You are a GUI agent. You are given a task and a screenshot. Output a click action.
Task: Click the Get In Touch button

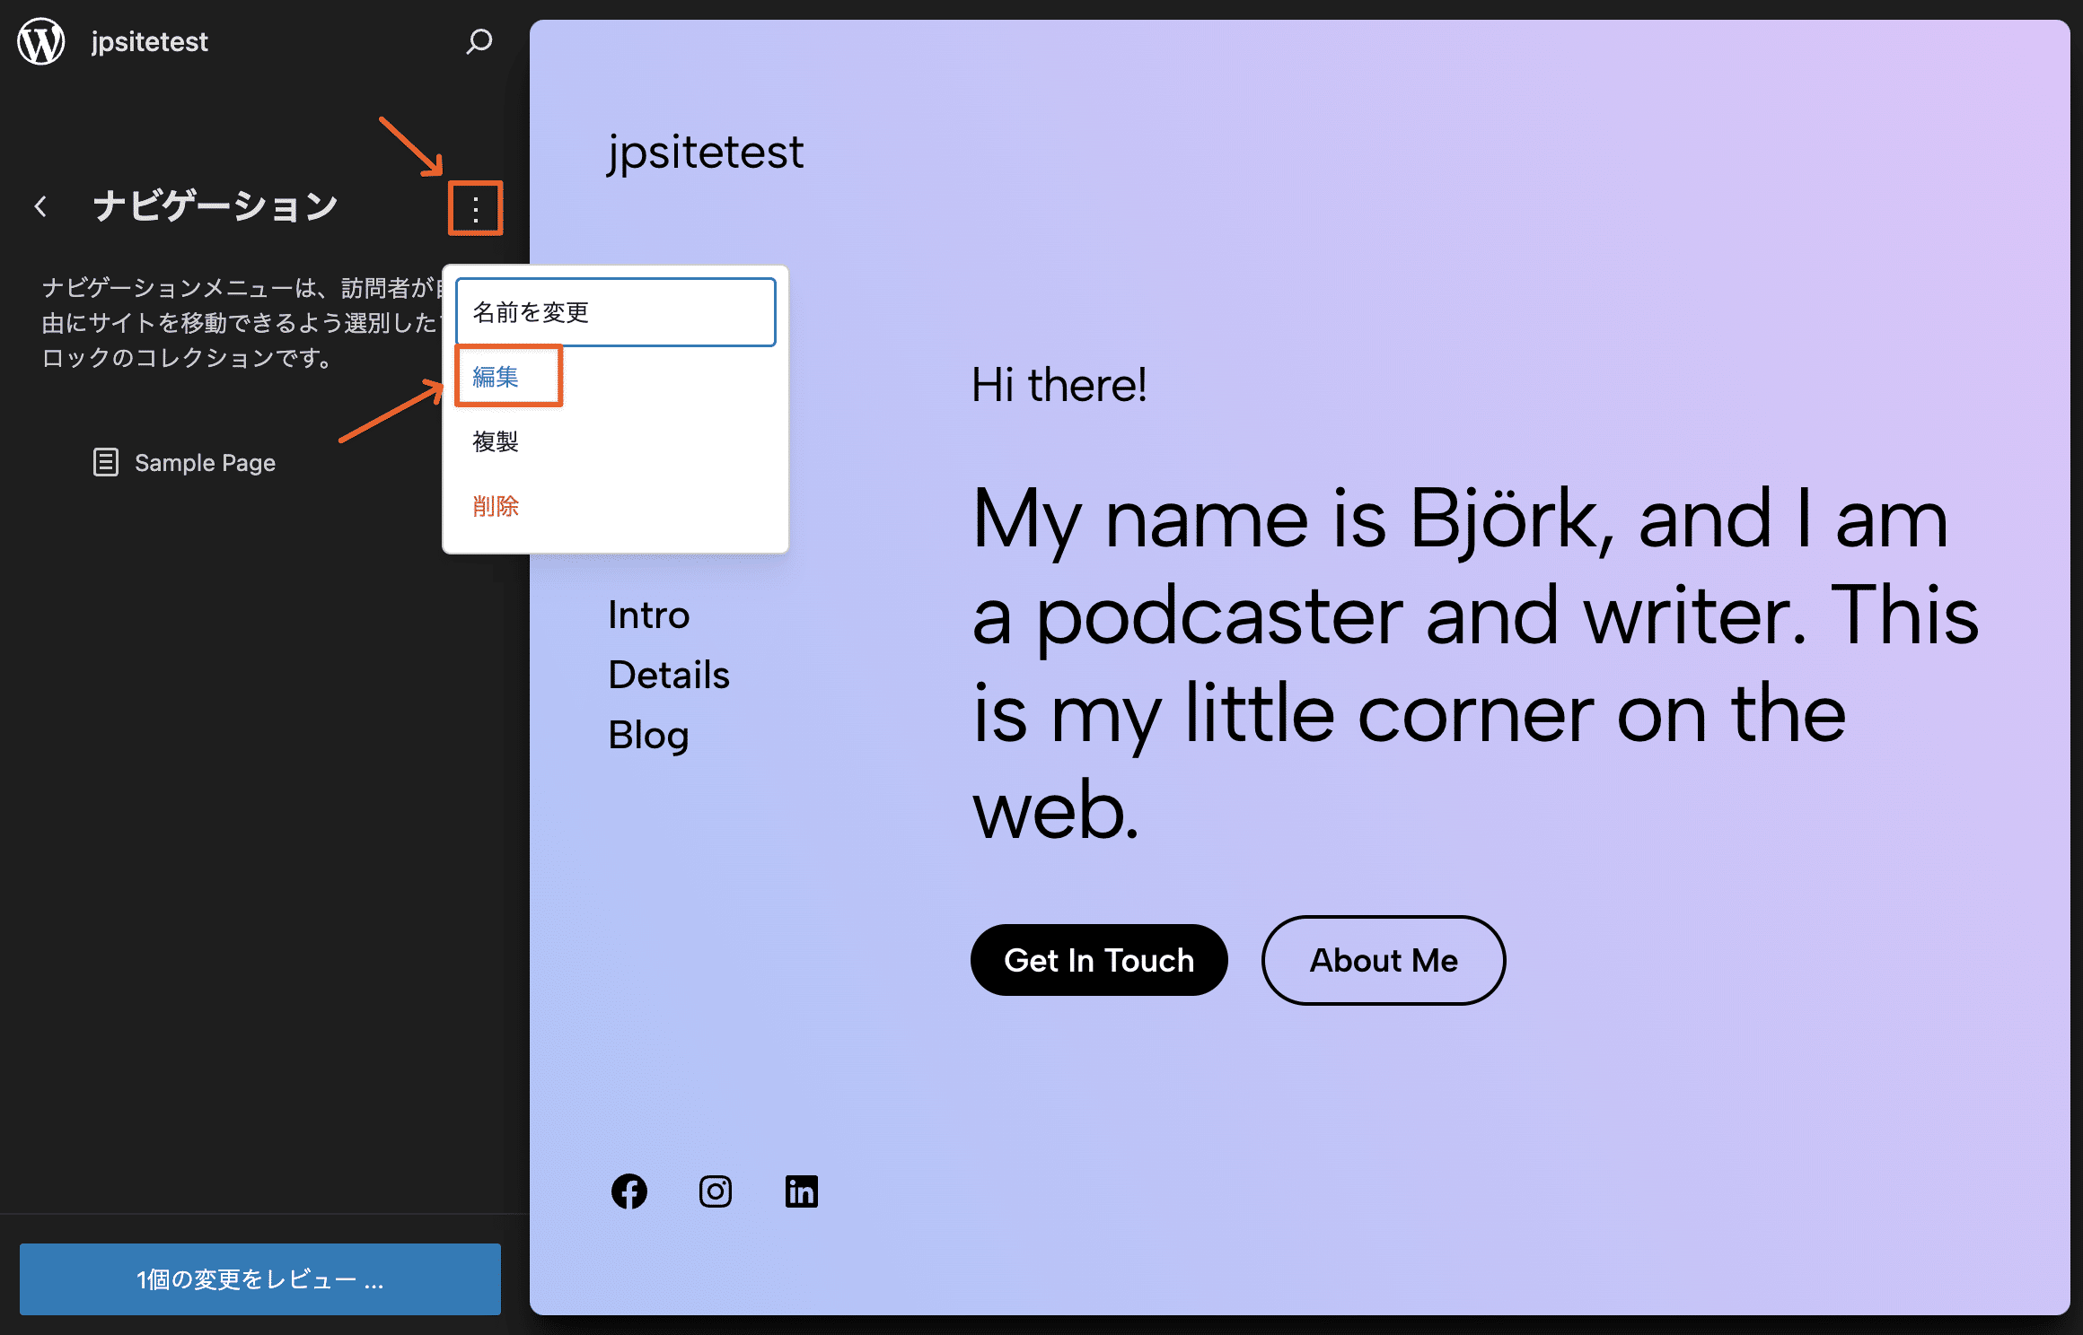pos(1101,959)
